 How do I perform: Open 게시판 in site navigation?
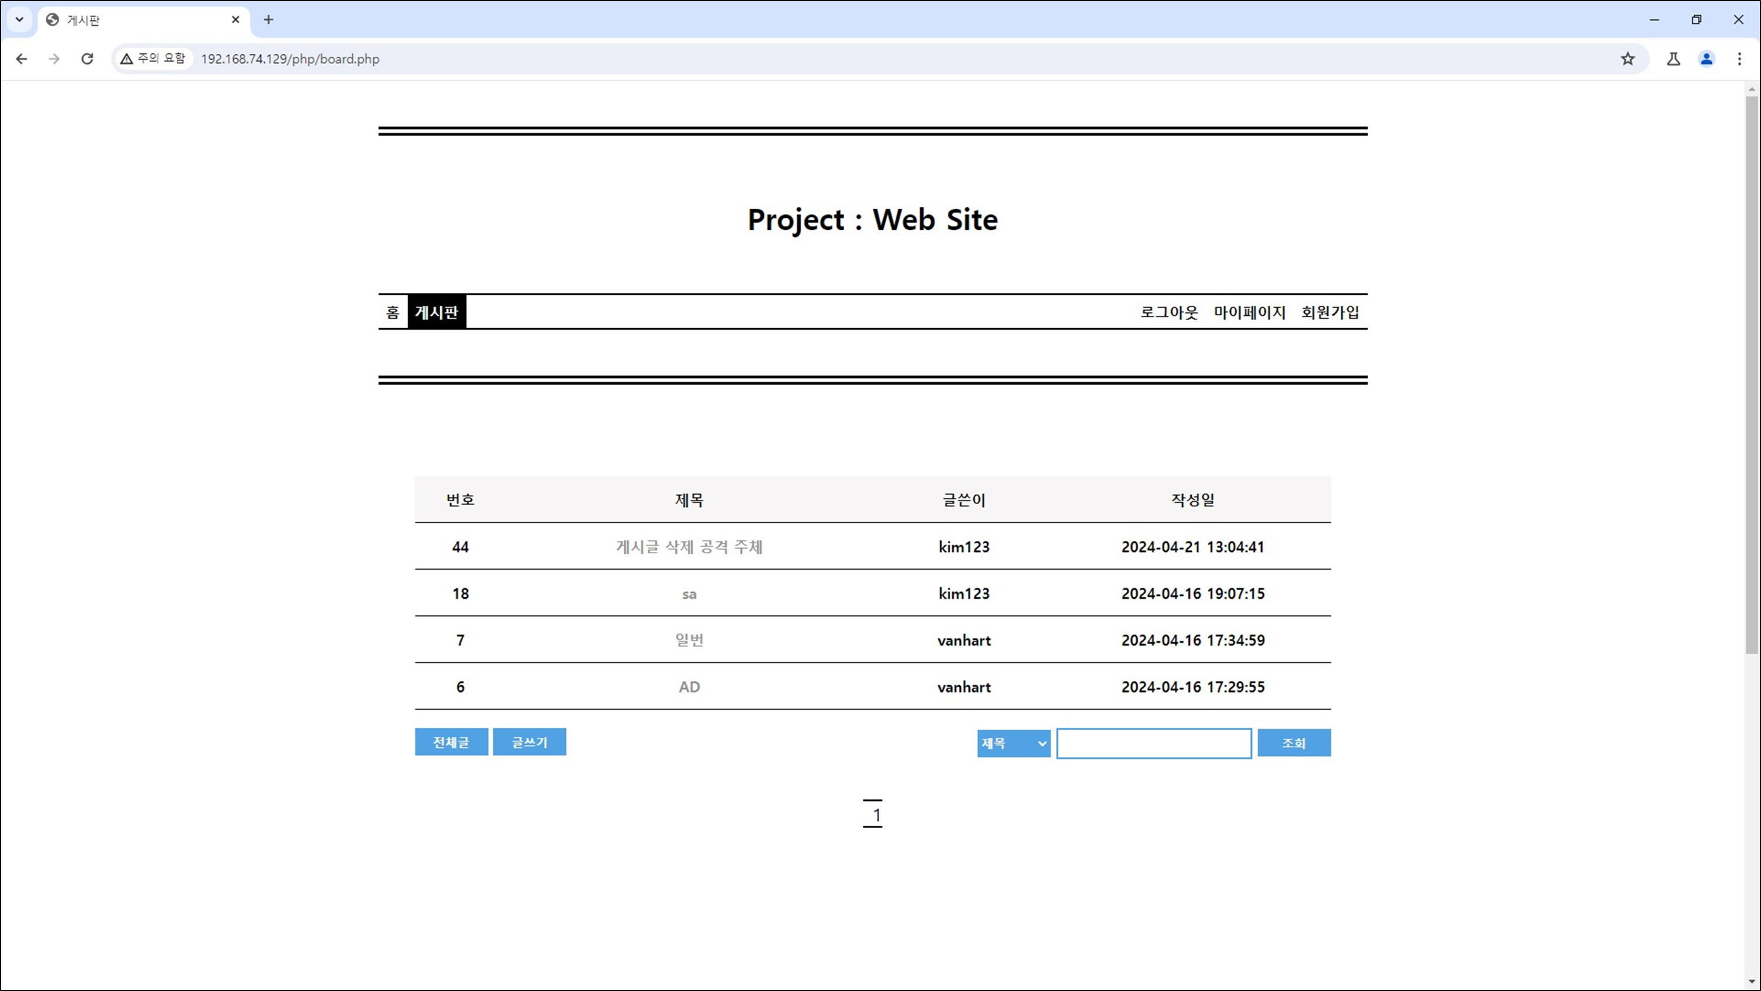(x=437, y=312)
